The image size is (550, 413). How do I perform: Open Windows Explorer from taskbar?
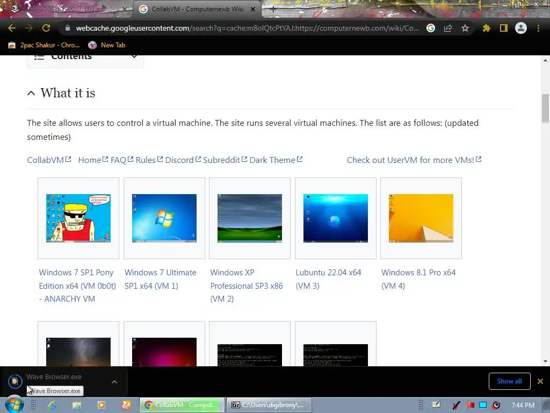77,405
